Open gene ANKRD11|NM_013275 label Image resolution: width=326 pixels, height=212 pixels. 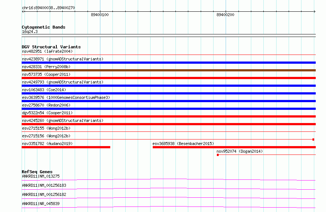(41, 176)
